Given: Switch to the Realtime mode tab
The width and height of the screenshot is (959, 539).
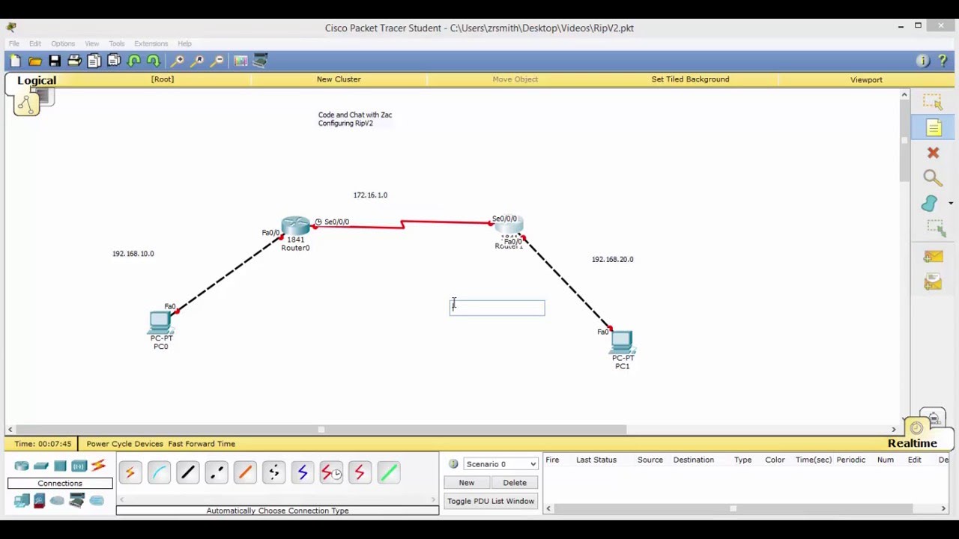Looking at the screenshot, I should [913, 443].
